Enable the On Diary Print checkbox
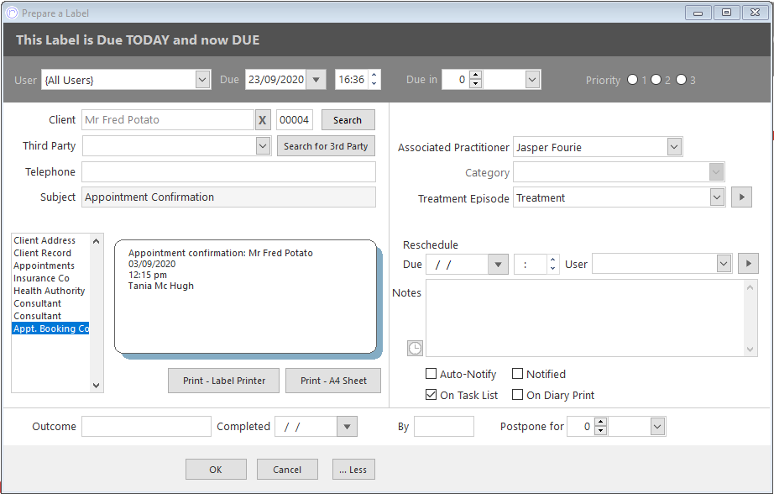The width and height of the screenshot is (774, 494). [517, 395]
